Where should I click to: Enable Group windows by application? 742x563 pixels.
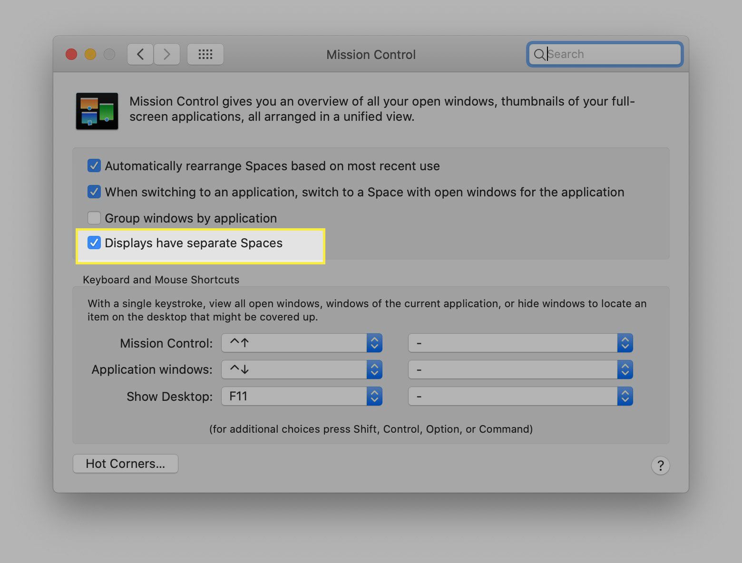(x=94, y=218)
